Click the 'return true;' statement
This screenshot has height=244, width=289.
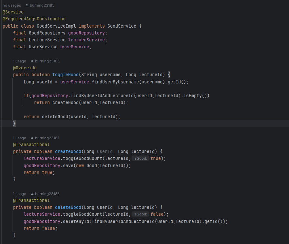pyautogui.click(x=39, y=172)
